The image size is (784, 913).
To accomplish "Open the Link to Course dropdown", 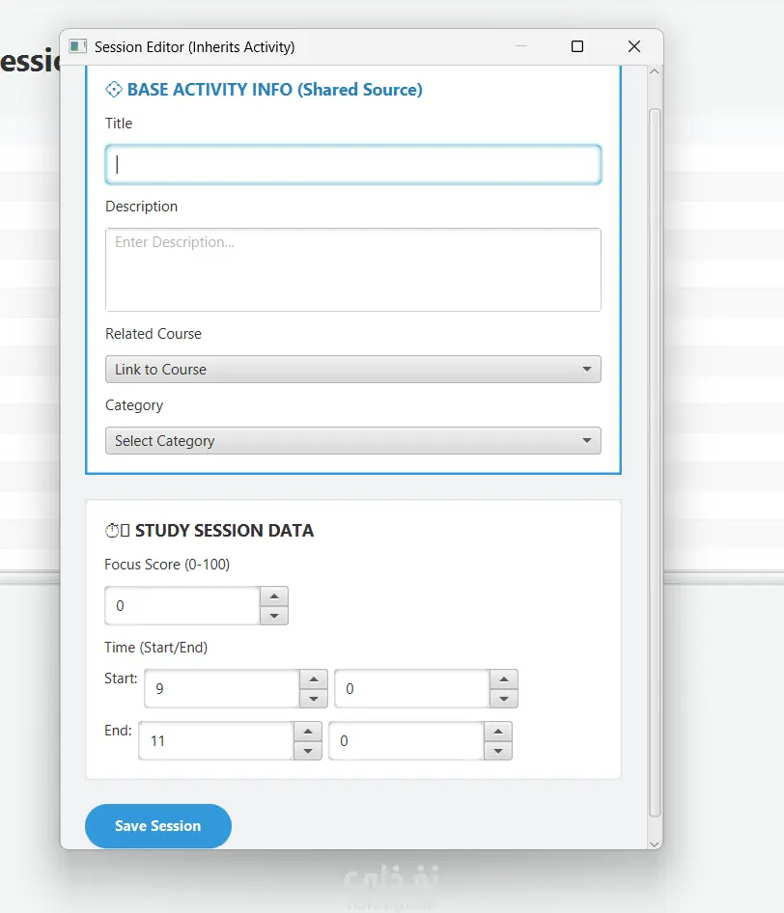I will tap(353, 370).
